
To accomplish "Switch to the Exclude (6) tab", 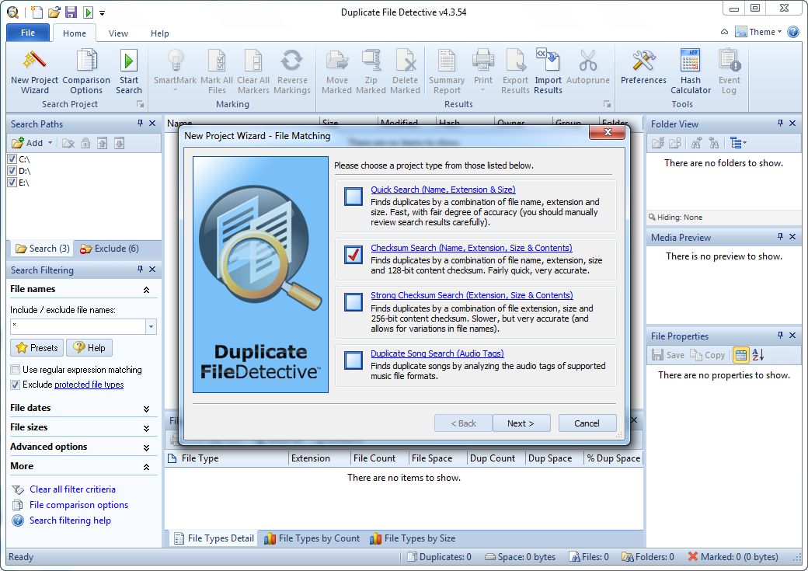I will click(x=110, y=249).
